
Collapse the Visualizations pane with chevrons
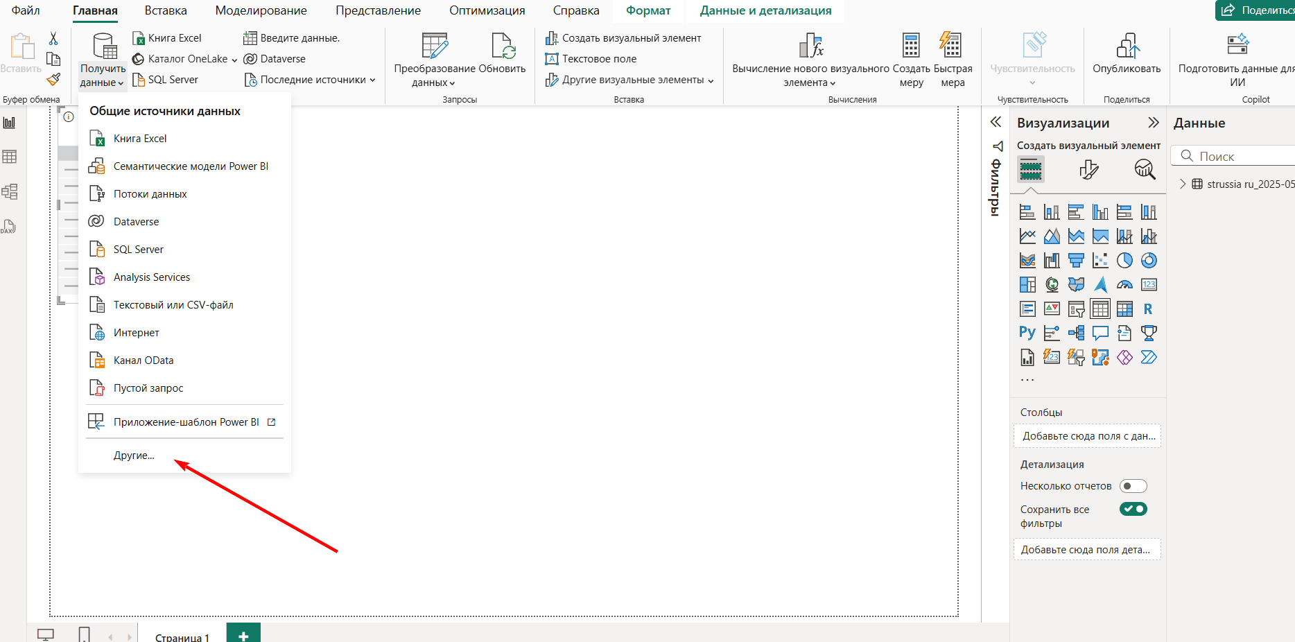click(1153, 123)
